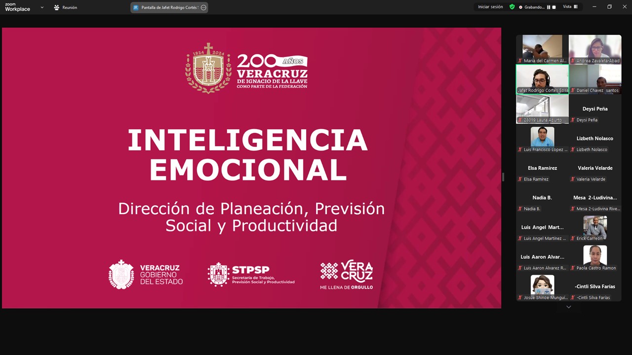Click the muted mic icon for Deysi Peña

(x=573, y=120)
